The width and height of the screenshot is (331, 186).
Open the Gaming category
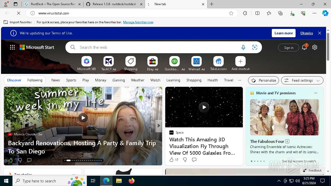119,80
